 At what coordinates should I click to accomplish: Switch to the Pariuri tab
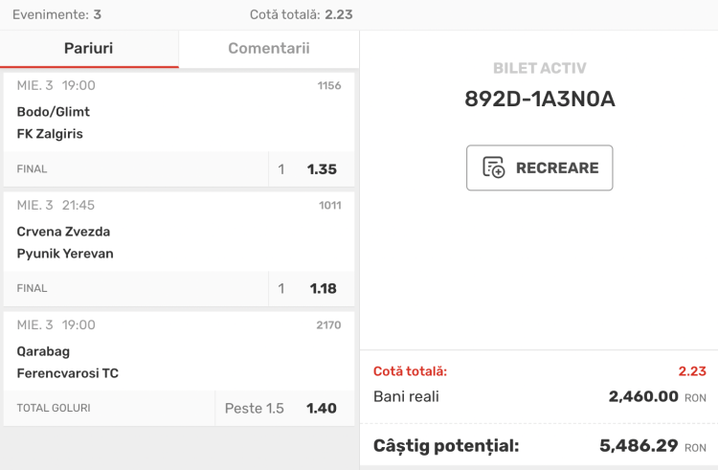point(88,49)
